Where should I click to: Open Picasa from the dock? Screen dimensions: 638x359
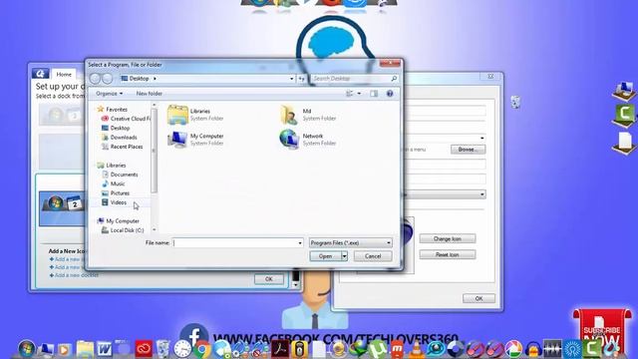click(x=514, y=349)
